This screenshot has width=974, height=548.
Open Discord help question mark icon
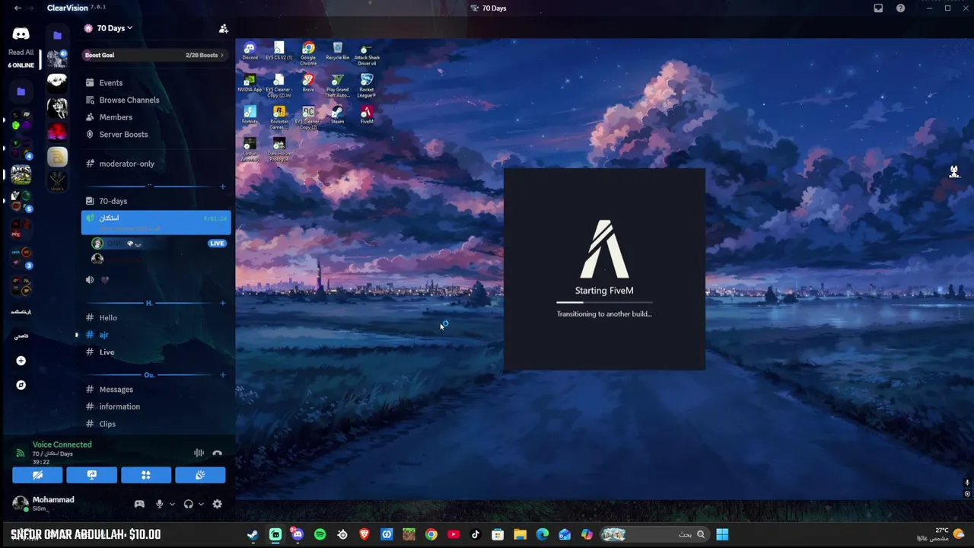900,8
